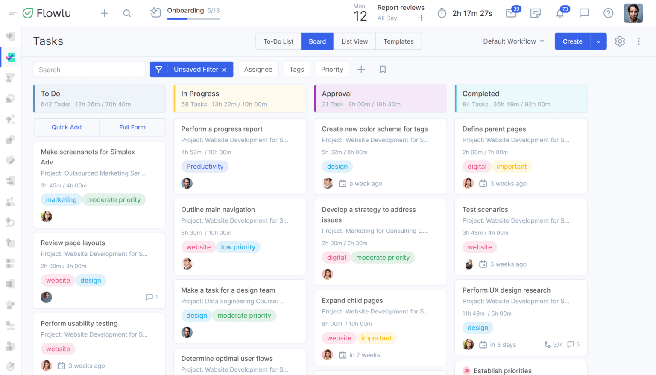Open the help question mark icon
This screenshot has height=375, width=656.
pyautogui.click(x=608, y=13)
